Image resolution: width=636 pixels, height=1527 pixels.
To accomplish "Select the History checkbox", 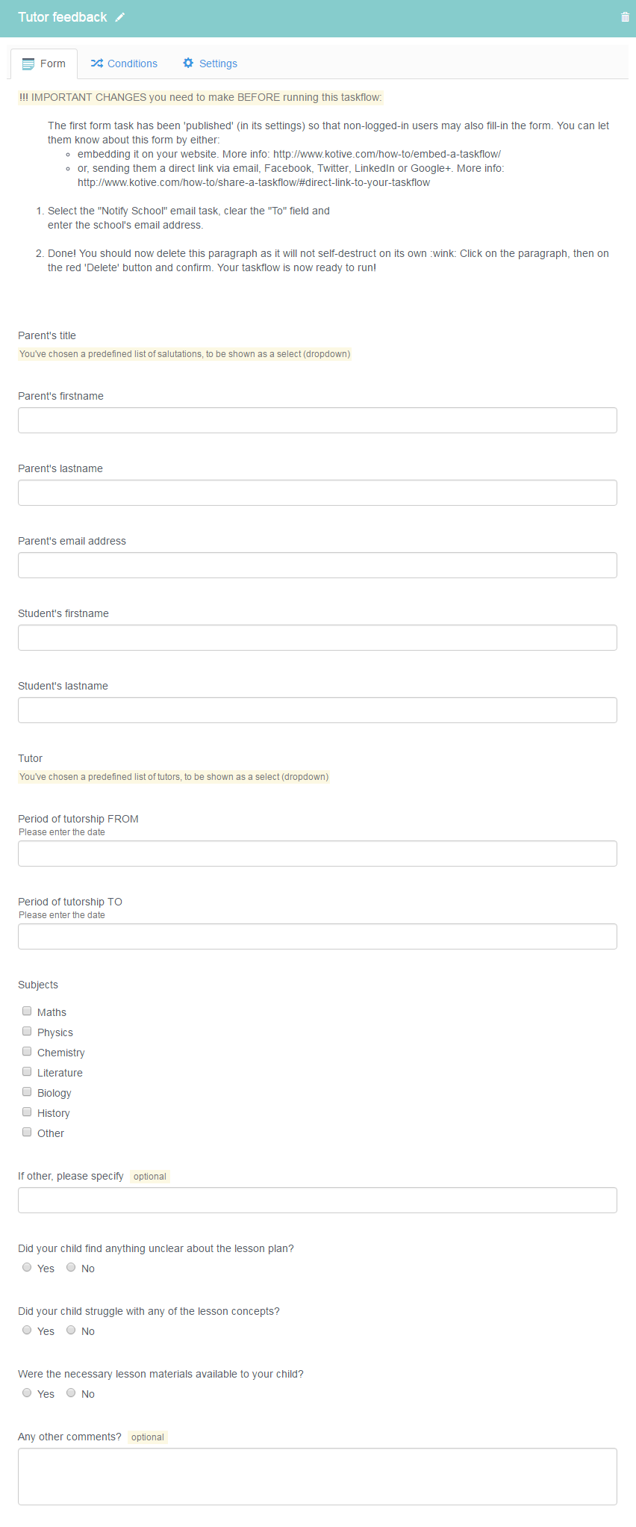I will (27, 1112).
